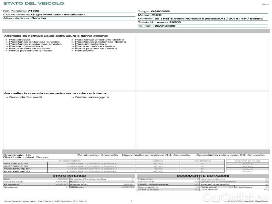Click the external anomalies heading ending 'danno esterne:'

[x=56, y=36]
